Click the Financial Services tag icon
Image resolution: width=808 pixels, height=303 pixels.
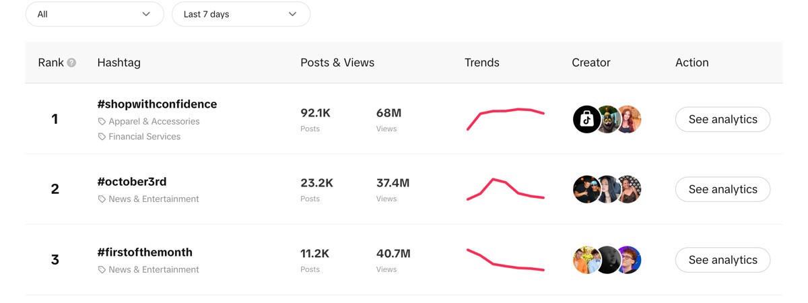coord(102,137)
